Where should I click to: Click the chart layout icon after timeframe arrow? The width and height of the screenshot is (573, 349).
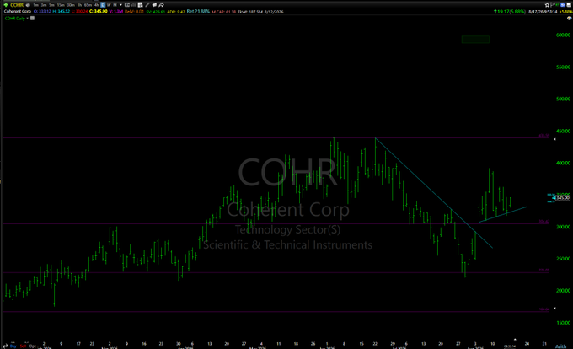[x=127, y=5]
